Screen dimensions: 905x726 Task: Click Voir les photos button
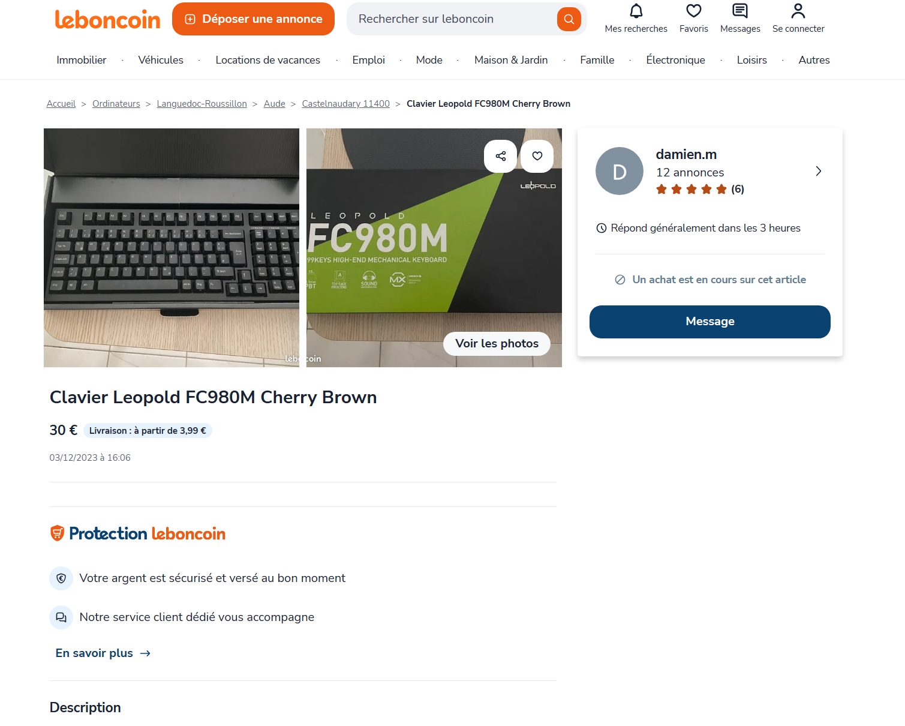tap(497, 343)
